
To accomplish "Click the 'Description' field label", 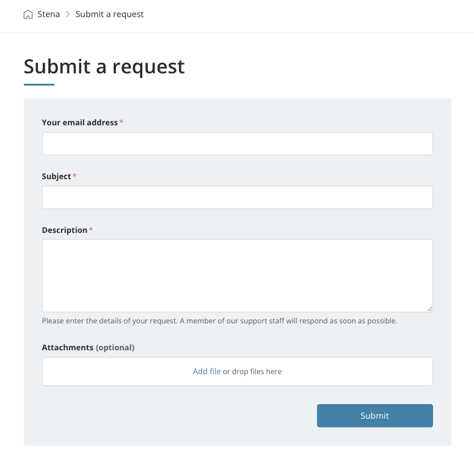I will tap(64, 230).
